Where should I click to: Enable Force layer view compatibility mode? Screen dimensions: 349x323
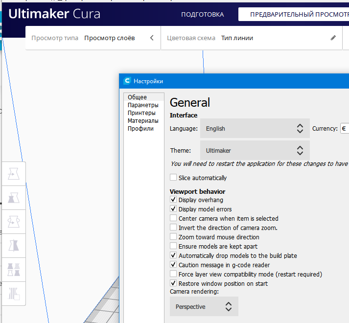(173, 274)
